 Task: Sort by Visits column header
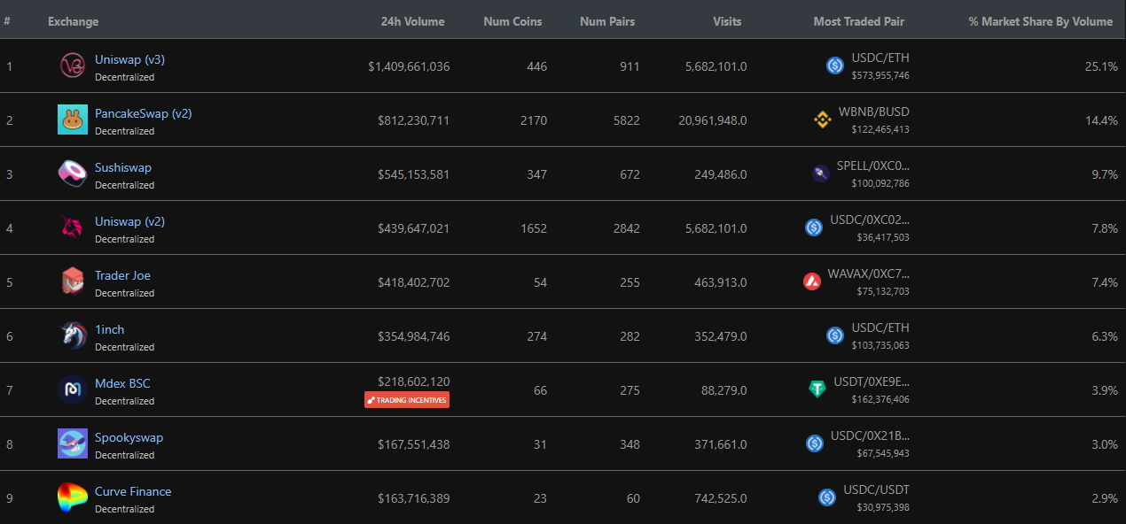727,21
